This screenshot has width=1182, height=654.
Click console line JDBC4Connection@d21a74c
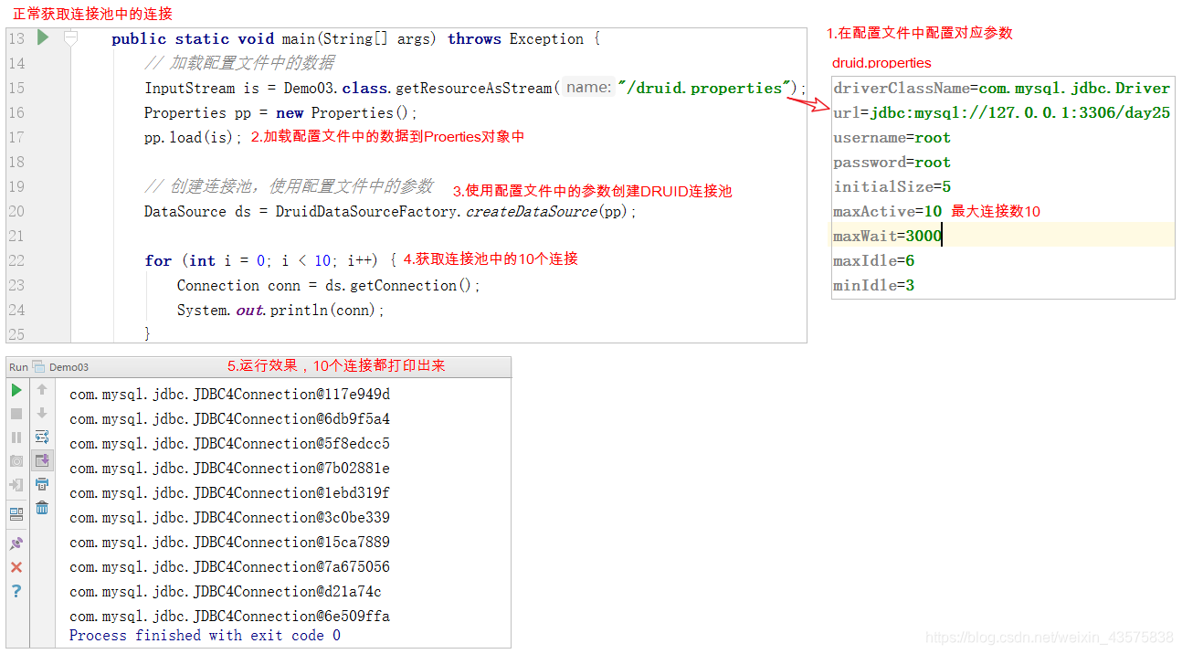click(x=226, y=591)
